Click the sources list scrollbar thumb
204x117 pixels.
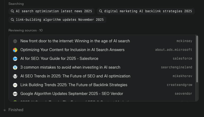197,59
